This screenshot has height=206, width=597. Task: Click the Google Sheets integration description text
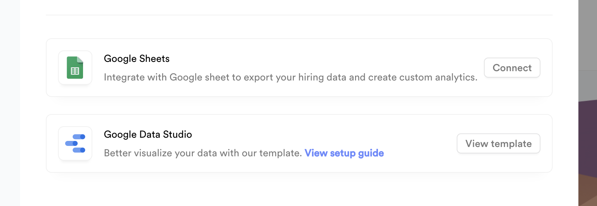(290, 77)
